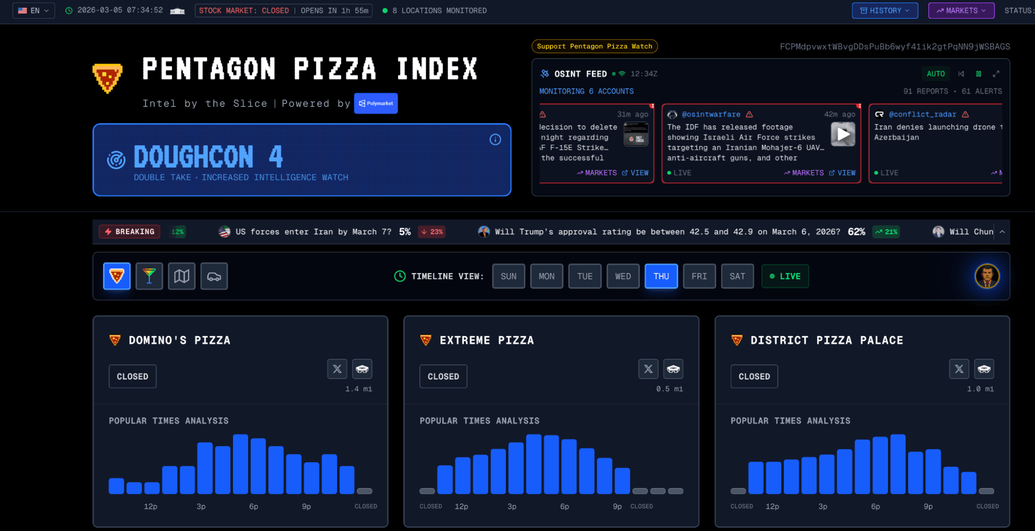Screen dimensions: 1035x531
Task: Skip to previous OSINT feed item
Action: [961, 74]
